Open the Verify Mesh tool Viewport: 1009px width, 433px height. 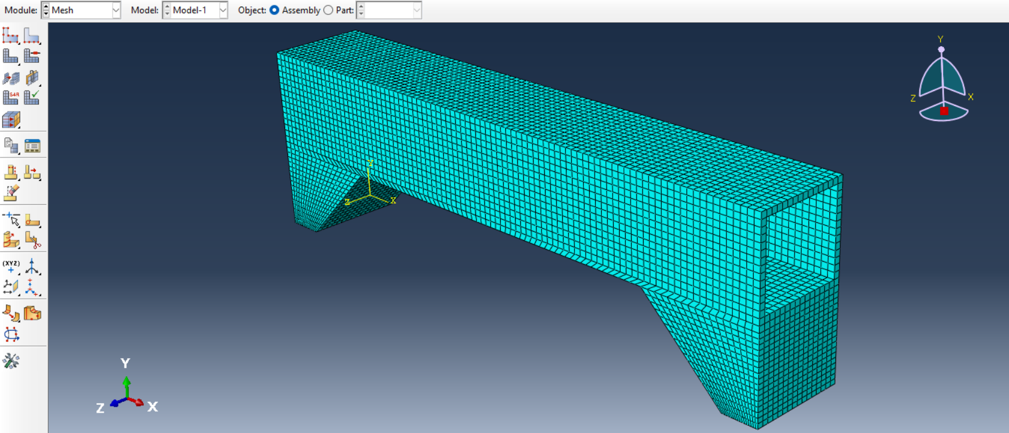coord(32,97)
